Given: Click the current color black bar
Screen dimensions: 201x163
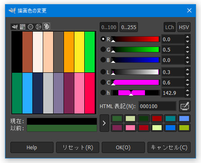Looking at the screenshot, I should [62, 121].
